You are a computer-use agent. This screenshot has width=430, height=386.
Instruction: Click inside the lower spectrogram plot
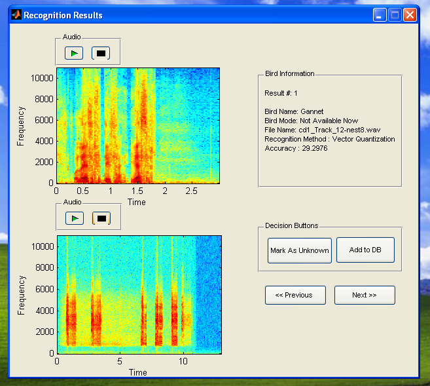point(139,294)
